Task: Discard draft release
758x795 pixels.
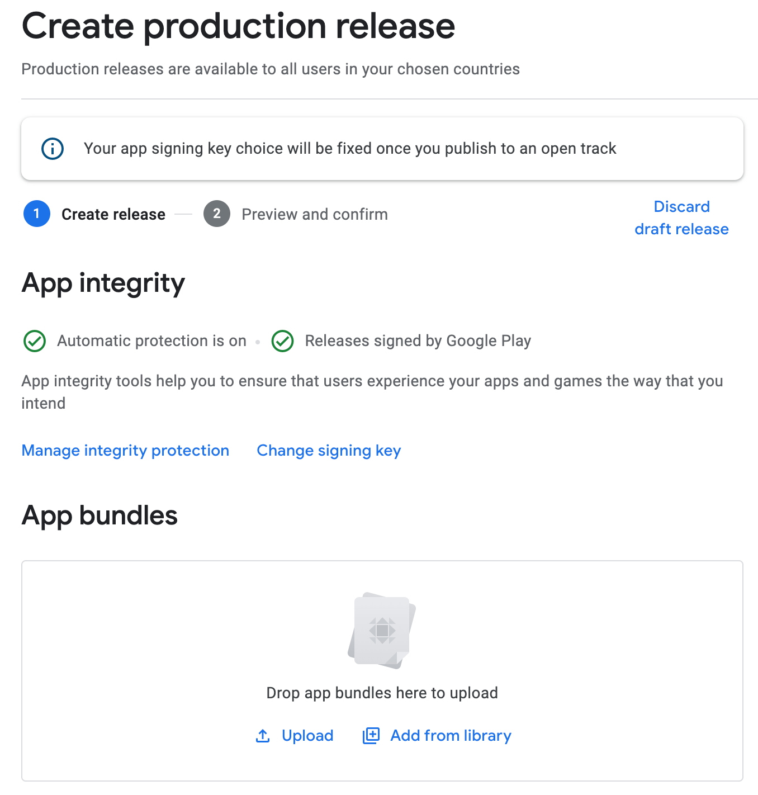Action: (x=681, y=218)
